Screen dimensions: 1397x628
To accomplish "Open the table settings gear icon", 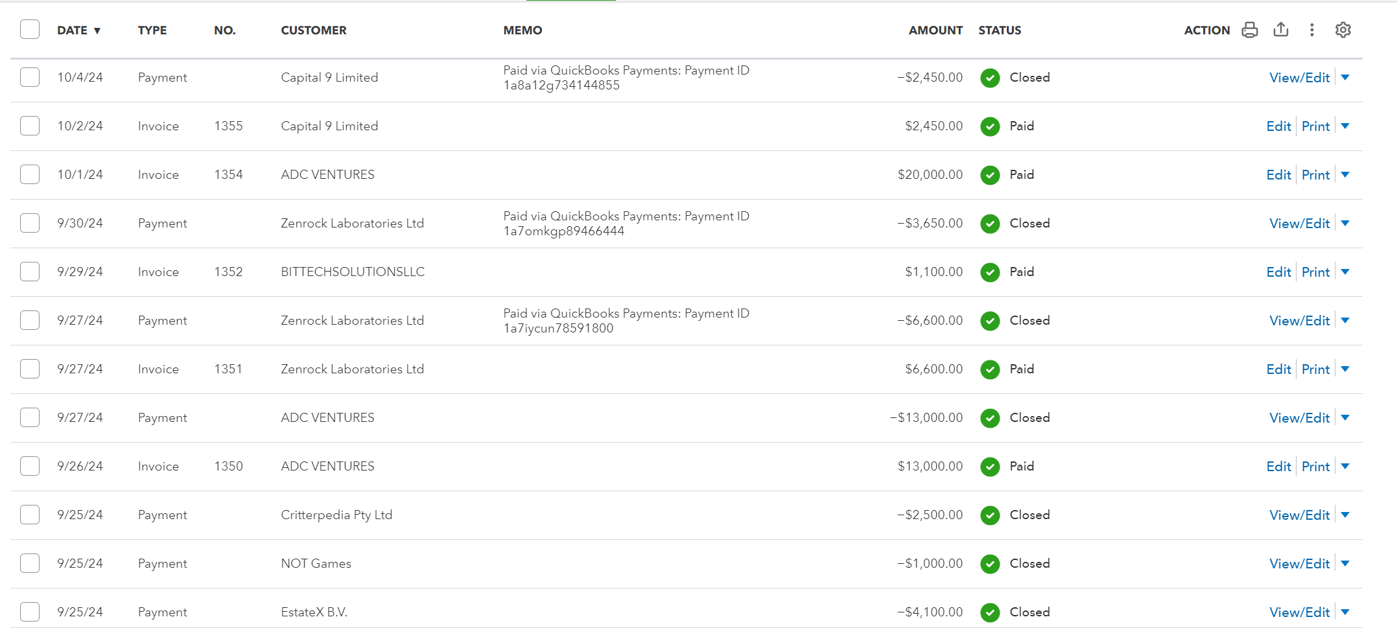I will [1343, 30].
